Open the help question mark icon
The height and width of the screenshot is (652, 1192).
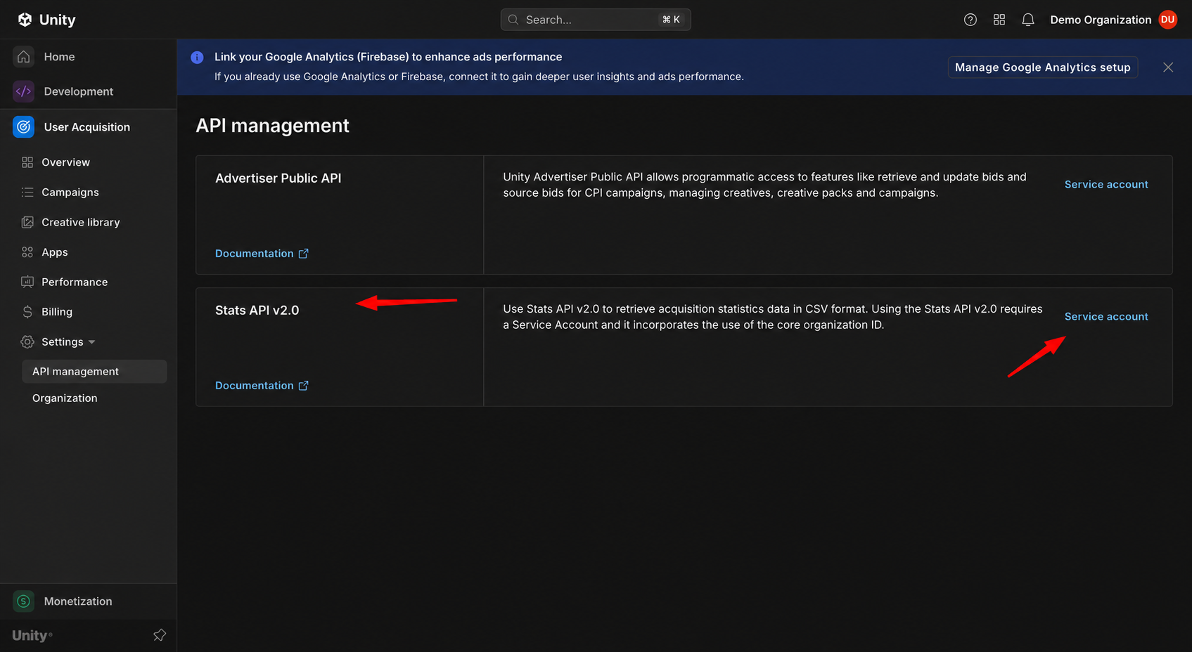pyautogui.click(x=970, y=20)
